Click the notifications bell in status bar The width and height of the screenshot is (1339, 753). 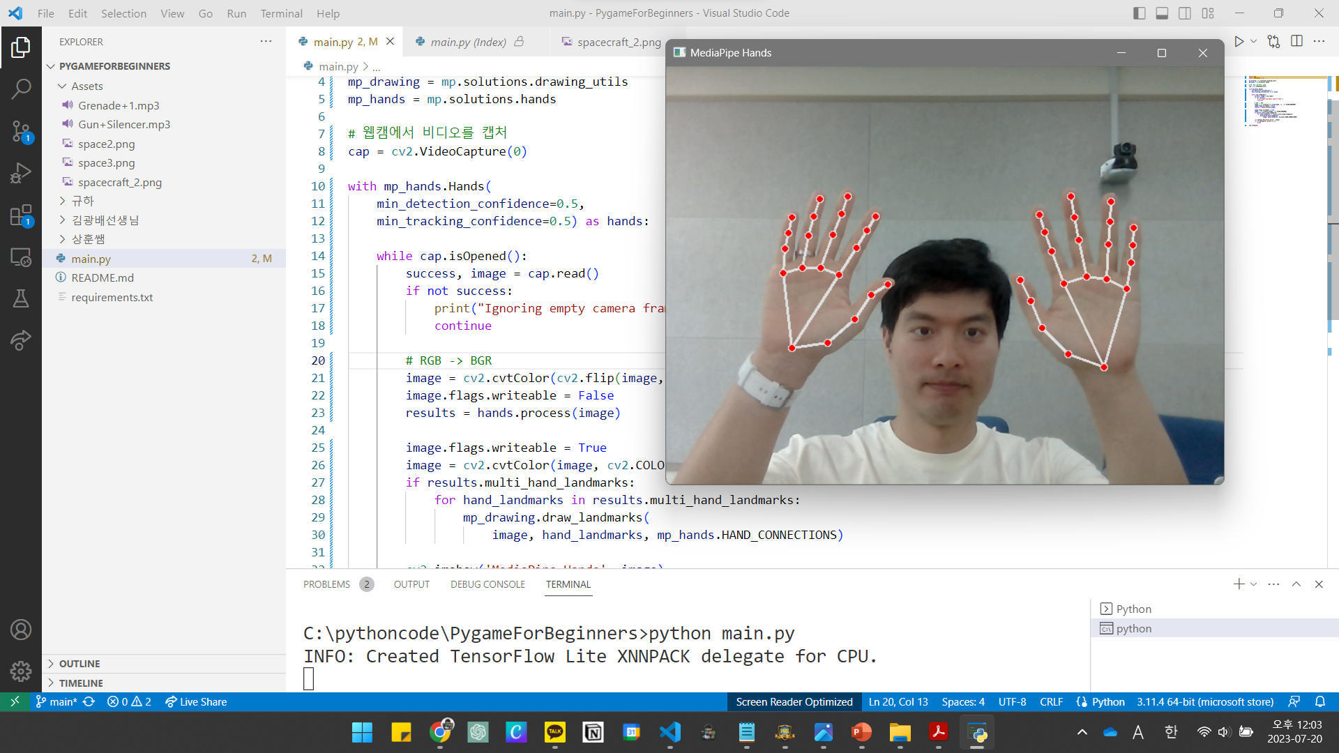[1320, 702]
